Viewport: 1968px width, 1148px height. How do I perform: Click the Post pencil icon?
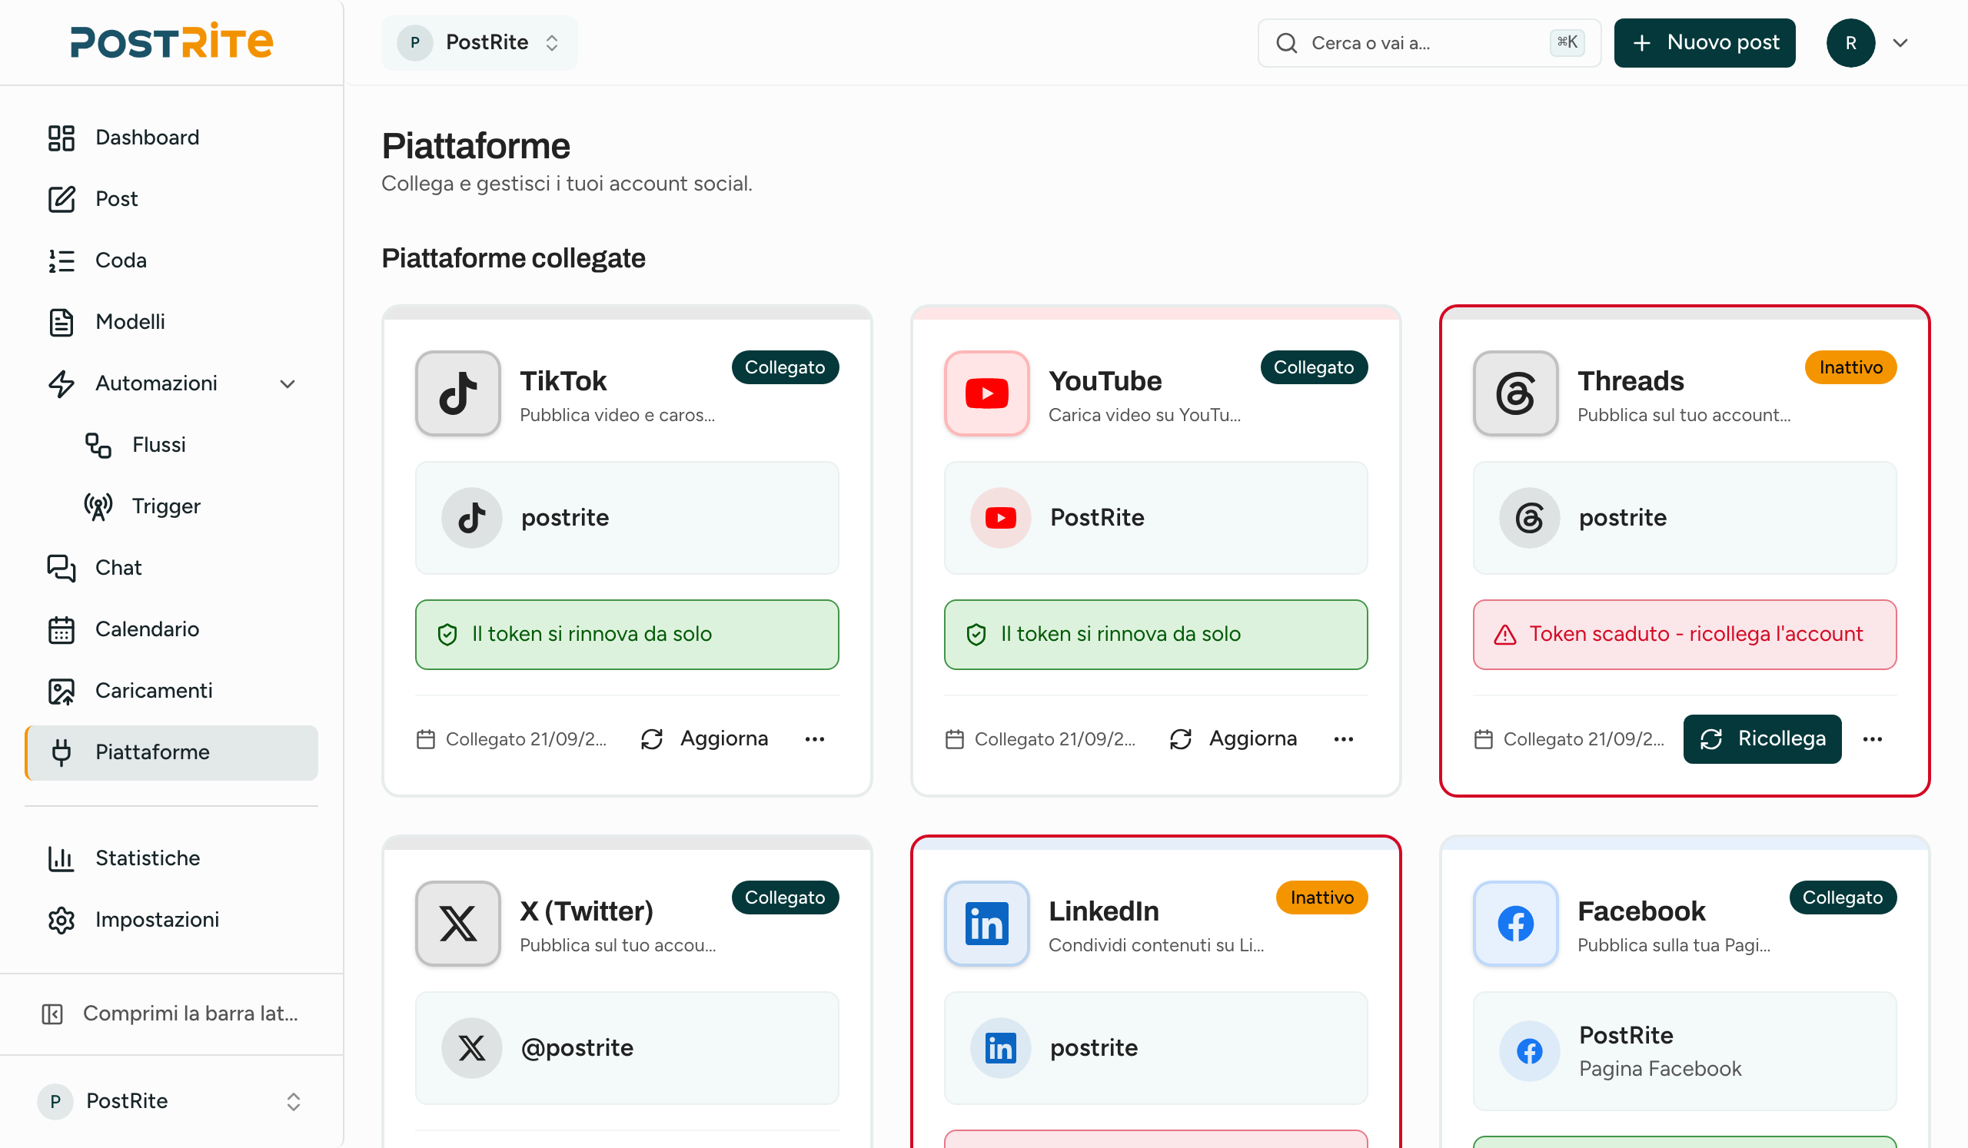pyautogui.click(x=61, y=199)
